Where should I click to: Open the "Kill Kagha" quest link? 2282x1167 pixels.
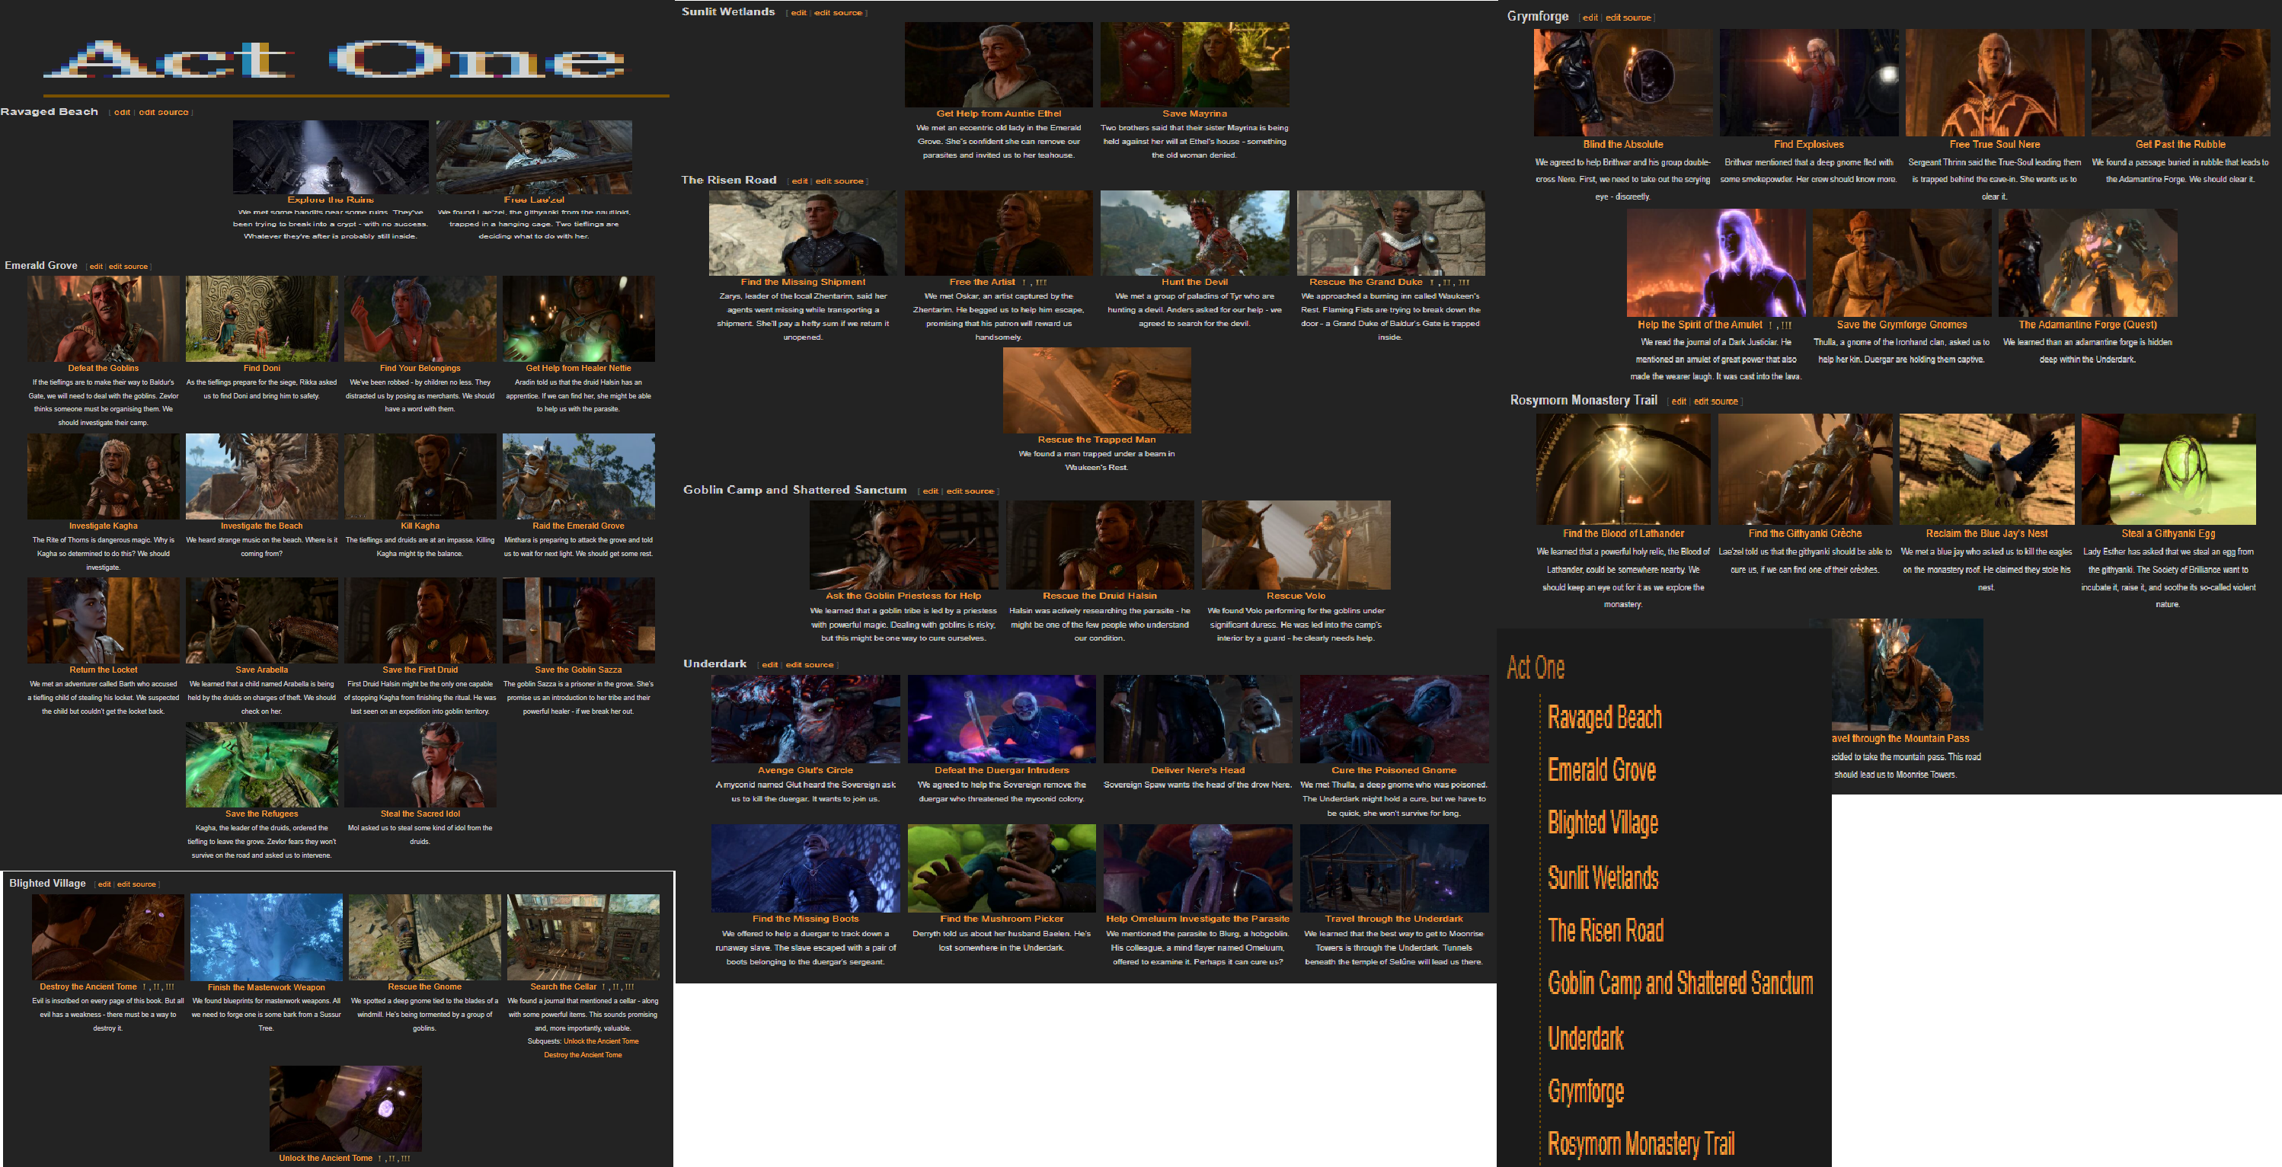pos(420,526)
